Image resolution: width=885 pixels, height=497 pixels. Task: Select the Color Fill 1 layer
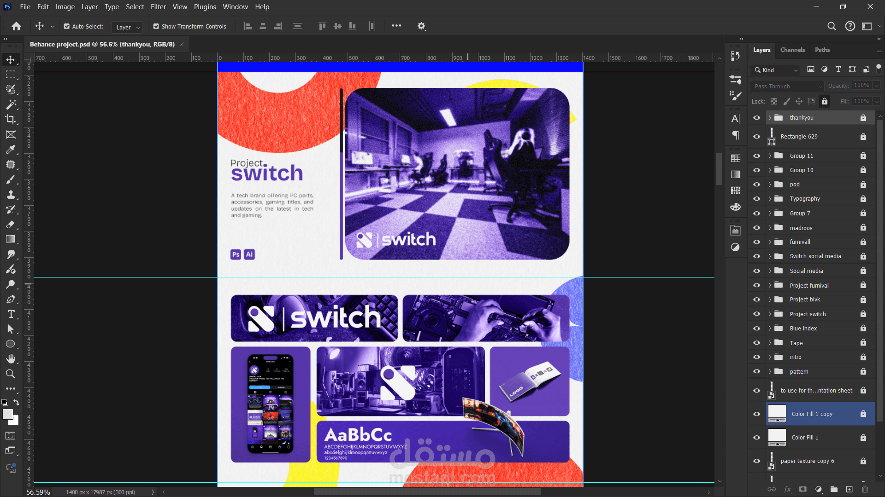point(805,438)
